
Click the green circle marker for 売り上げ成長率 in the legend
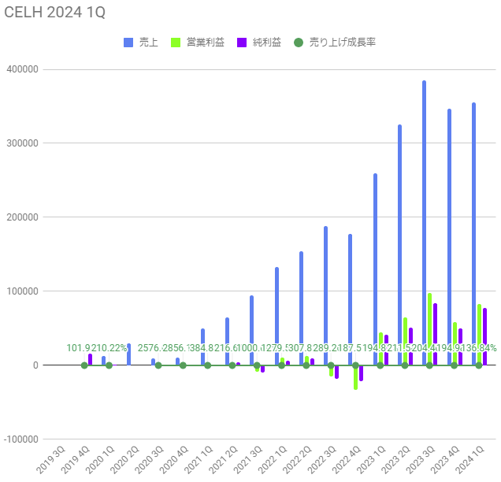tap(299, 43)
